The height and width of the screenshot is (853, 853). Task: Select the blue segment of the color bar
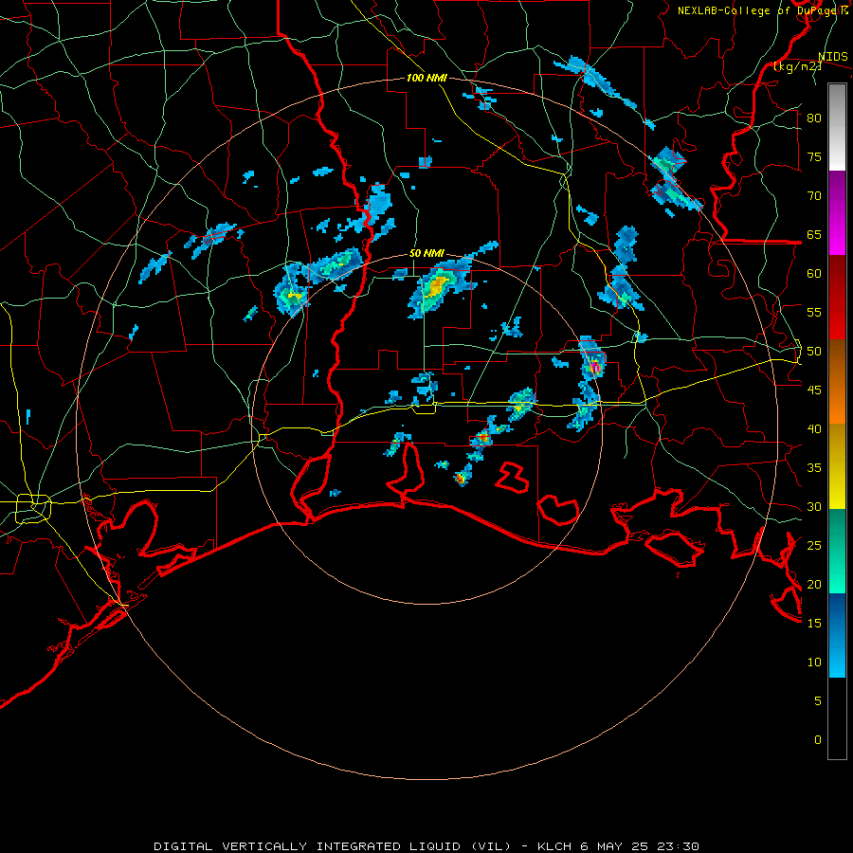[x=837, y=635]
